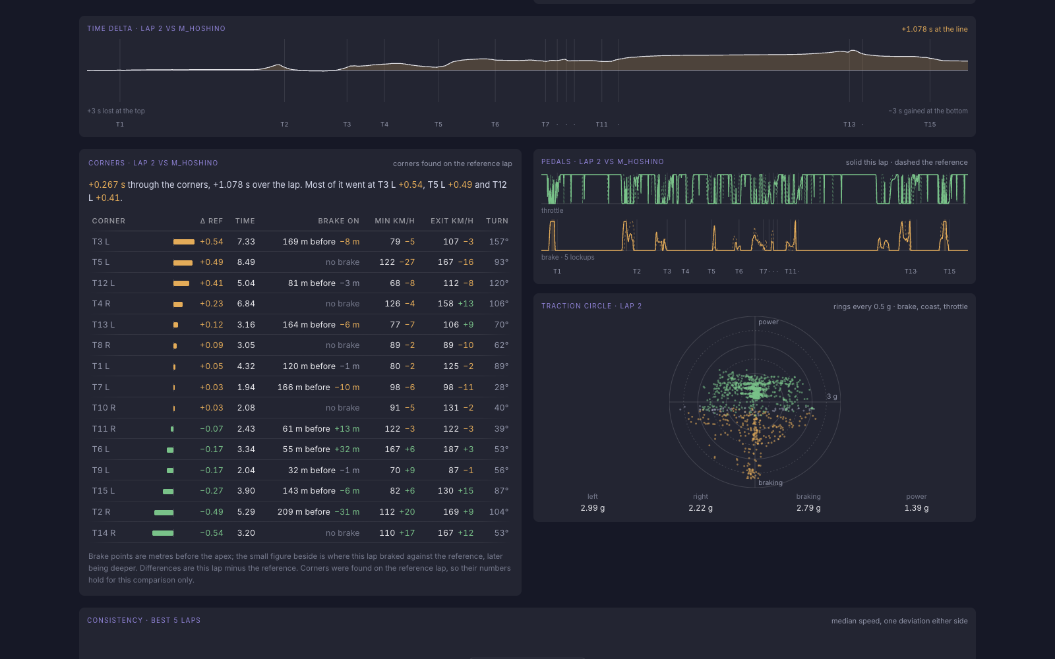Click the T5 marker under pedals chart
The image size is (1055, 659).
pos(711,272)
